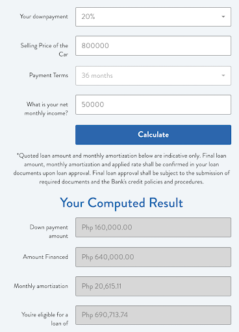Click the downpayment dropdown arrow
Screen dimensions: 239x332
[223, 17]
